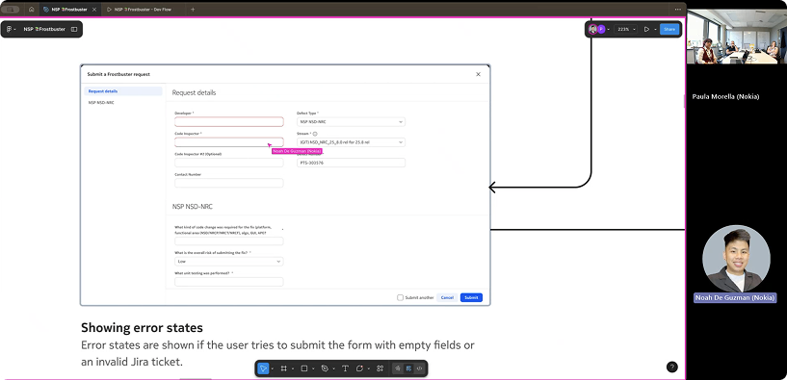Viewport: 787px width, 380px height.
Task: Click the unit testing input field
Action: 229,282
